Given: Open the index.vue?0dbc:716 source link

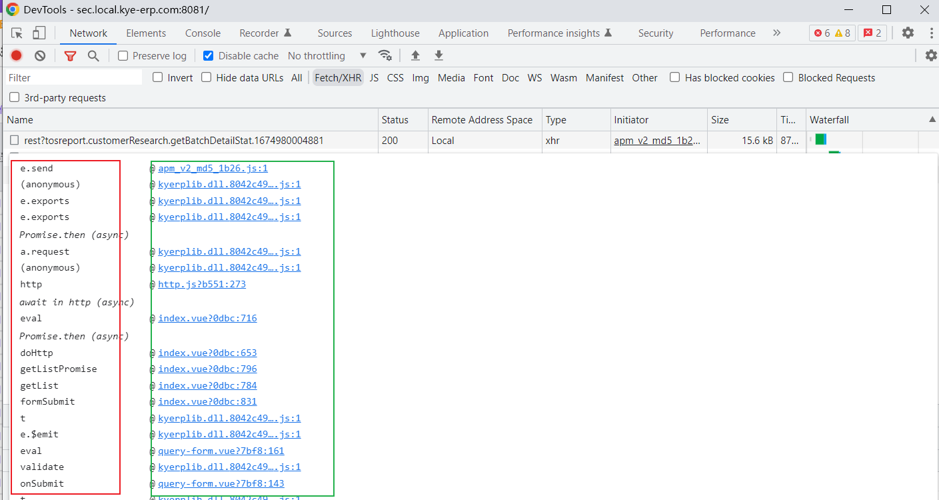Looking at the screenshot, I should [x=207, y=318].
